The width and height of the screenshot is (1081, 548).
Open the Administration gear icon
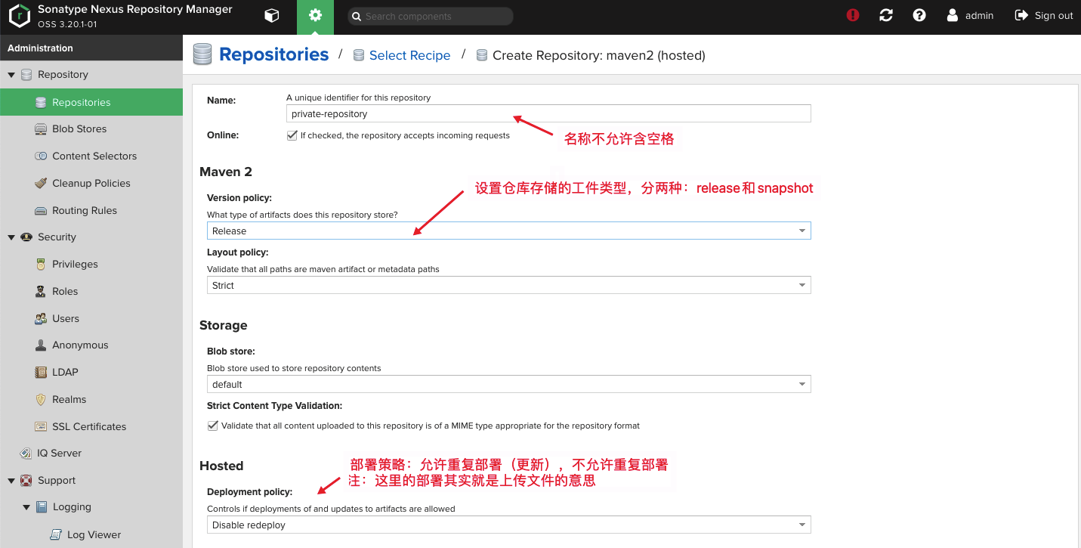(x=315, y=16)
